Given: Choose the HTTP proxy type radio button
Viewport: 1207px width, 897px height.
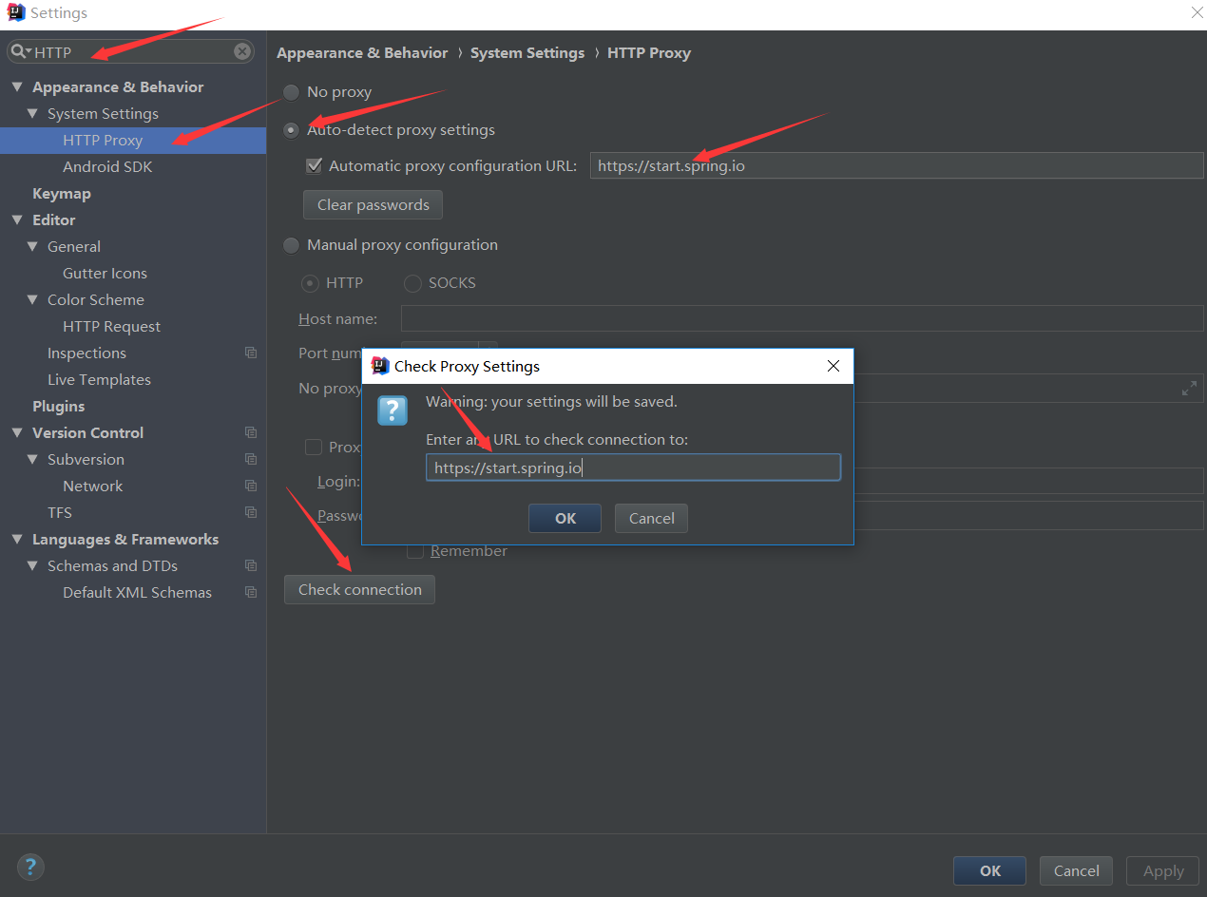Looking at the screenshot, I should click(x=310, y=283).
